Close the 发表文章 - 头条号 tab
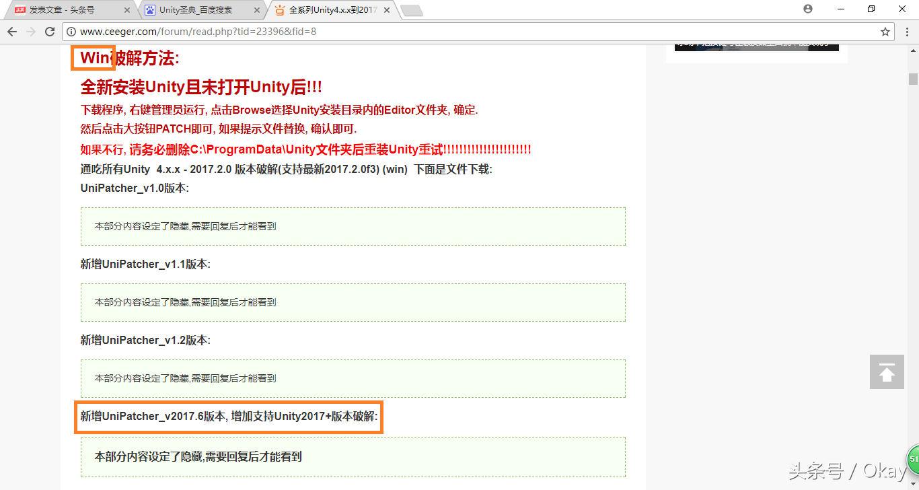The image size is (919, 490). click(x=128, y=11)
